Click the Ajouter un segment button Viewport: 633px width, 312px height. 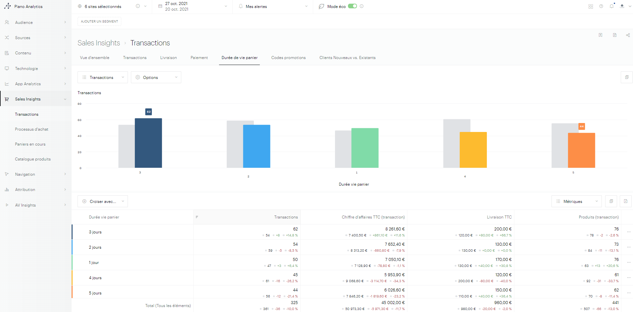click(99, 22)
